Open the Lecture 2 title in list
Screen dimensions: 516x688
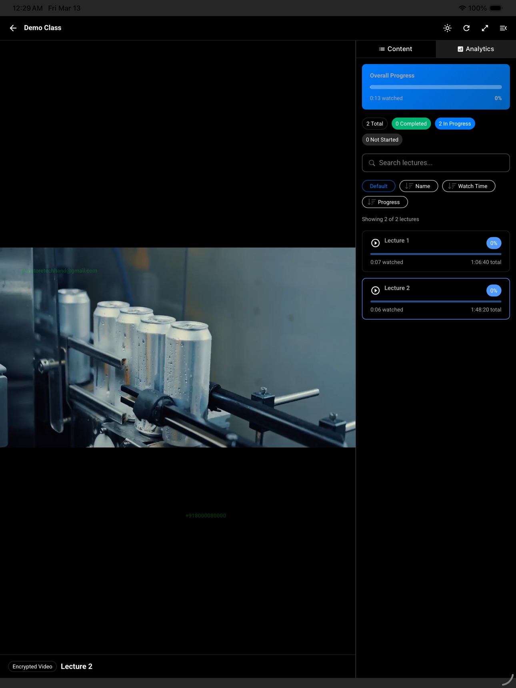397,288
